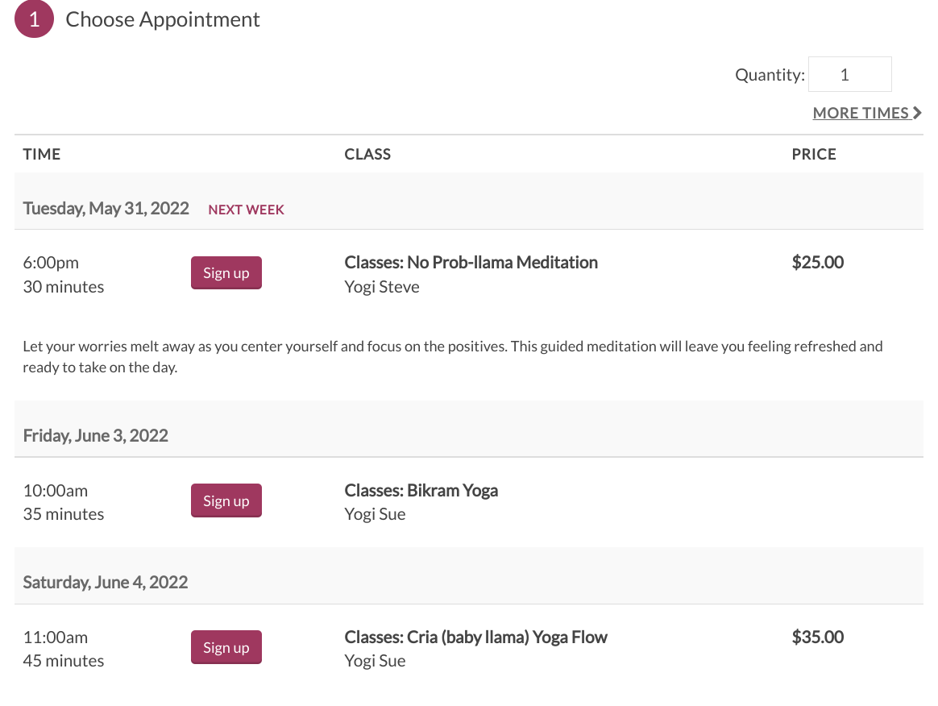
Task: Focus the Quantity input field
Action: 849,74
